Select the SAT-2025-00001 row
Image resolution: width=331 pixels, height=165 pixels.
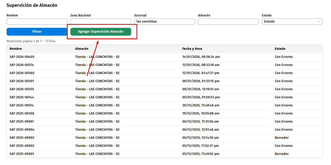point(22,154)
